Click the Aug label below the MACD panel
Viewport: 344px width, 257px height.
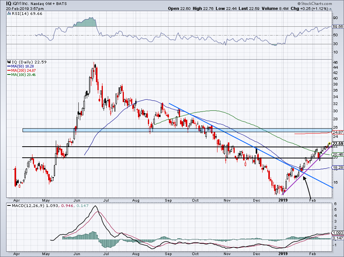pyautogui.click(x=136, y=254)
